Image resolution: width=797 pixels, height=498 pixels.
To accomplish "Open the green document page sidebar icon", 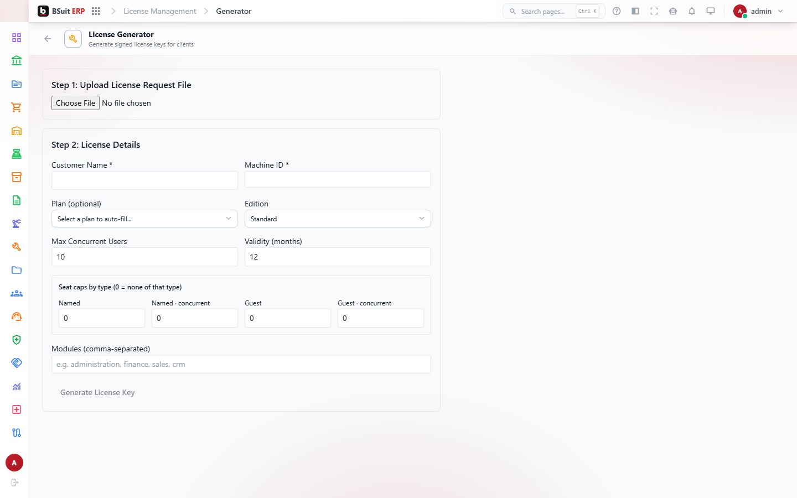I will [17, 200].
